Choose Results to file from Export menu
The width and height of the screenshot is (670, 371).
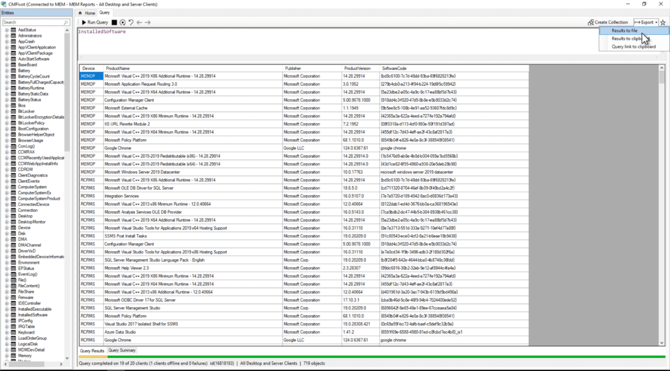coord(633,30)
